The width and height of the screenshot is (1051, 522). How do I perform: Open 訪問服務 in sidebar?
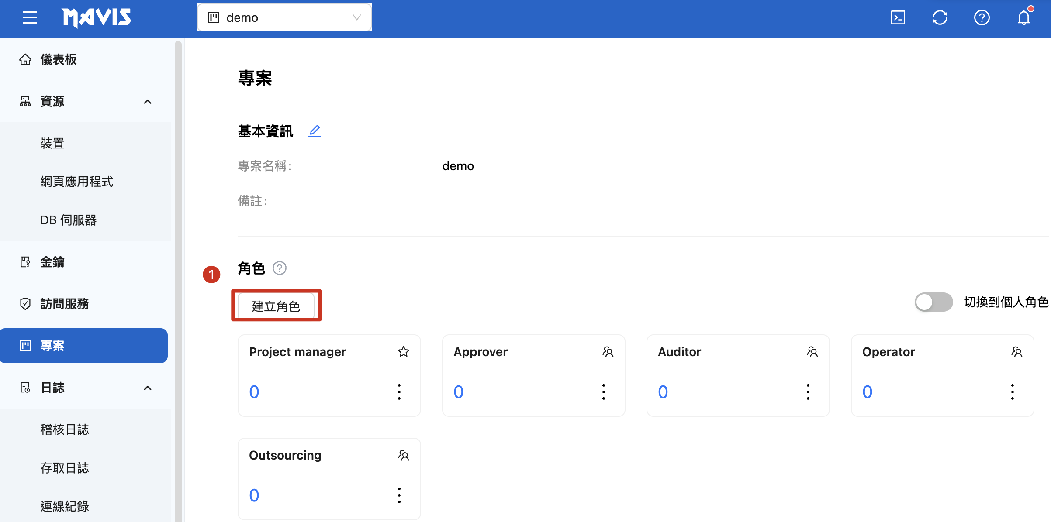click(x=64, y=304)
